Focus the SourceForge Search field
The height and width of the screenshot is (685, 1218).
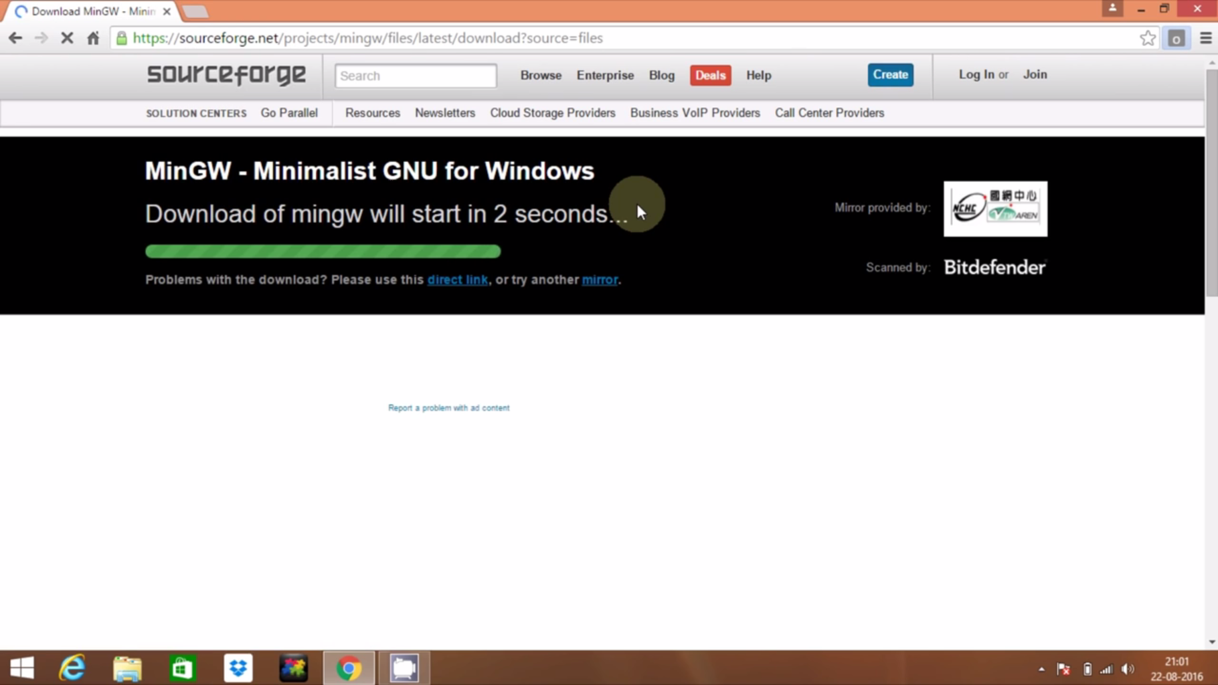click(x=416, y=76)
